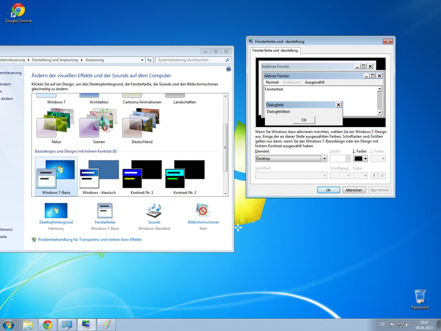This screenshot has height=331, width=441.
Task: Open Paint from the taskbar
Action: (106, 325)
